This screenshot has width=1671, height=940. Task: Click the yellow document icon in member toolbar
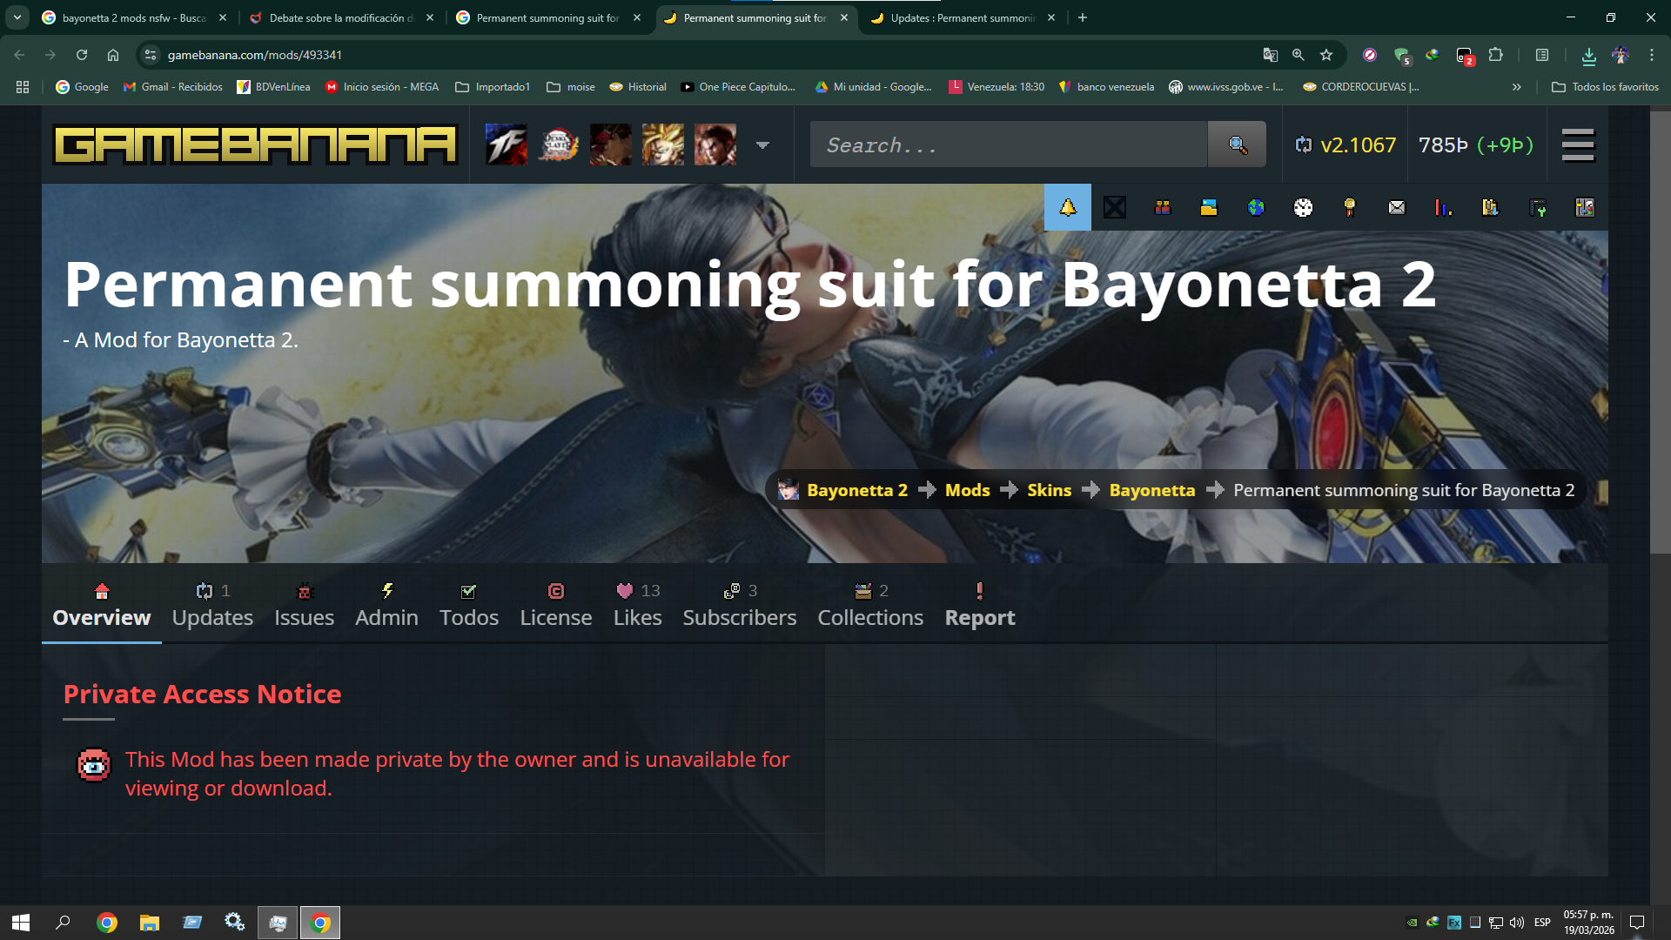1491,207
